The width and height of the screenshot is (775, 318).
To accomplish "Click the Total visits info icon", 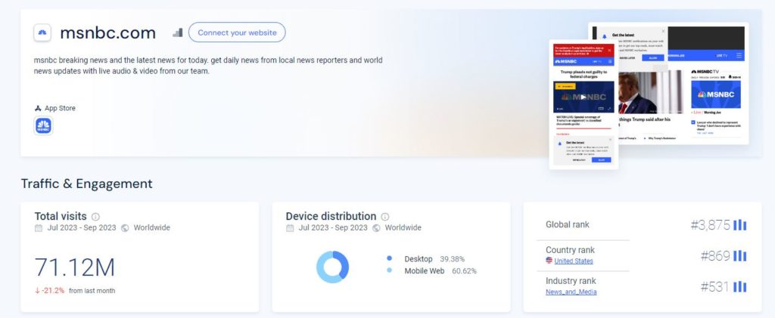I will [95, 217].
